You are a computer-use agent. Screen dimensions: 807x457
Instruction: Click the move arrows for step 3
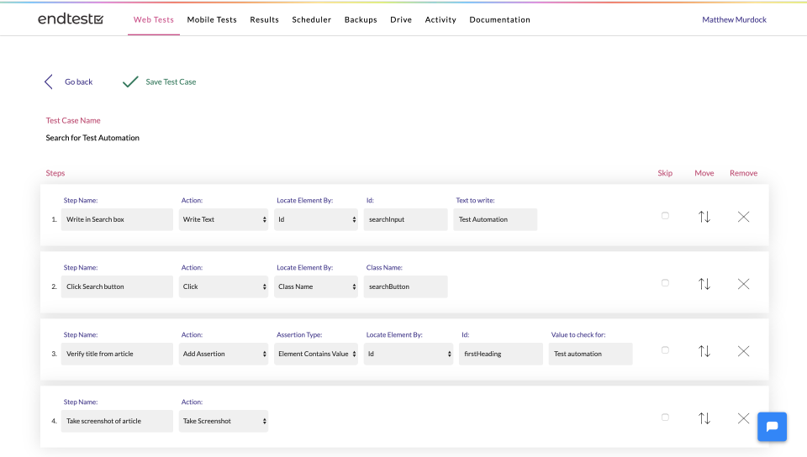click(704, 351)
